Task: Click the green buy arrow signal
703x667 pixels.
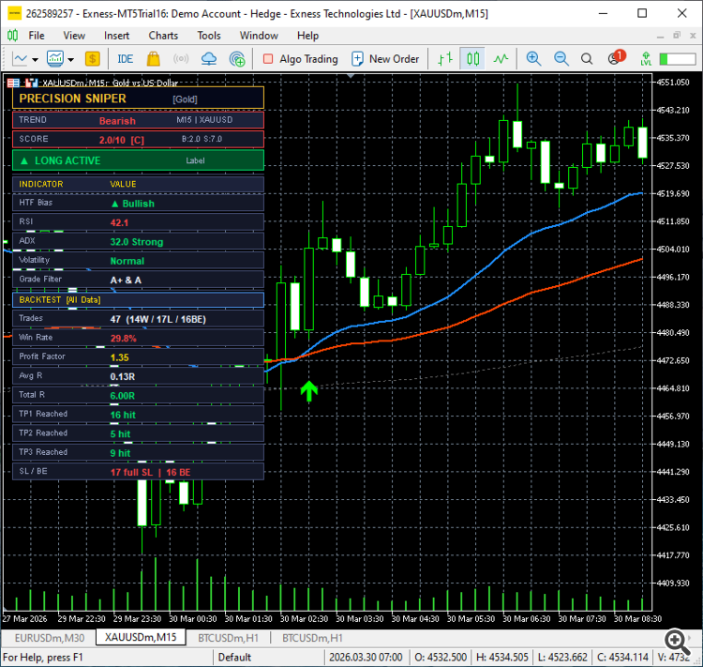Action: [x=309, y=391]
